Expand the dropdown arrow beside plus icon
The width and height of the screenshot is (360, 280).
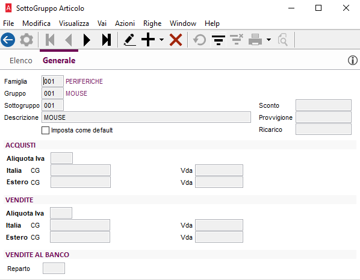point(161,40)
